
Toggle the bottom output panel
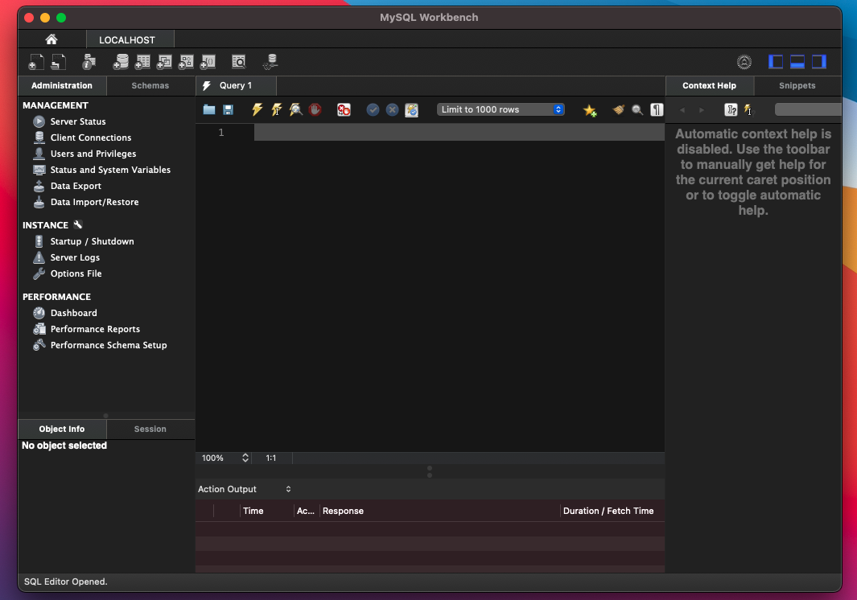point(797,62)
